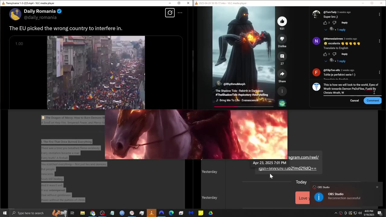Click the "Love y" chat message bubble
This screenshot has height=217, width=386.
[302, 198]
